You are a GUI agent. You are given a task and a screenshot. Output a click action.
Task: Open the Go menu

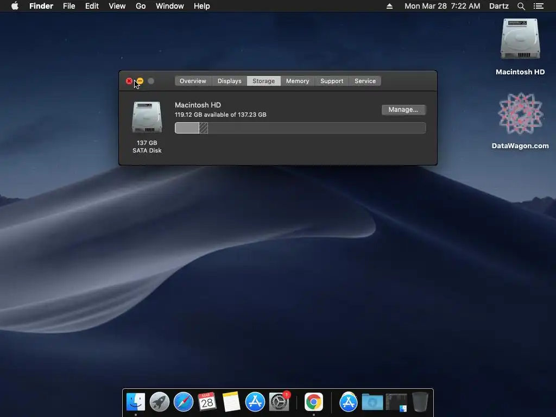[141, 6]
